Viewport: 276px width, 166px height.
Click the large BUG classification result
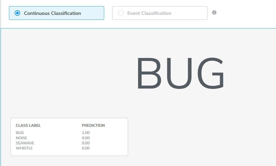pyautogui.click(x=181, y=73)
